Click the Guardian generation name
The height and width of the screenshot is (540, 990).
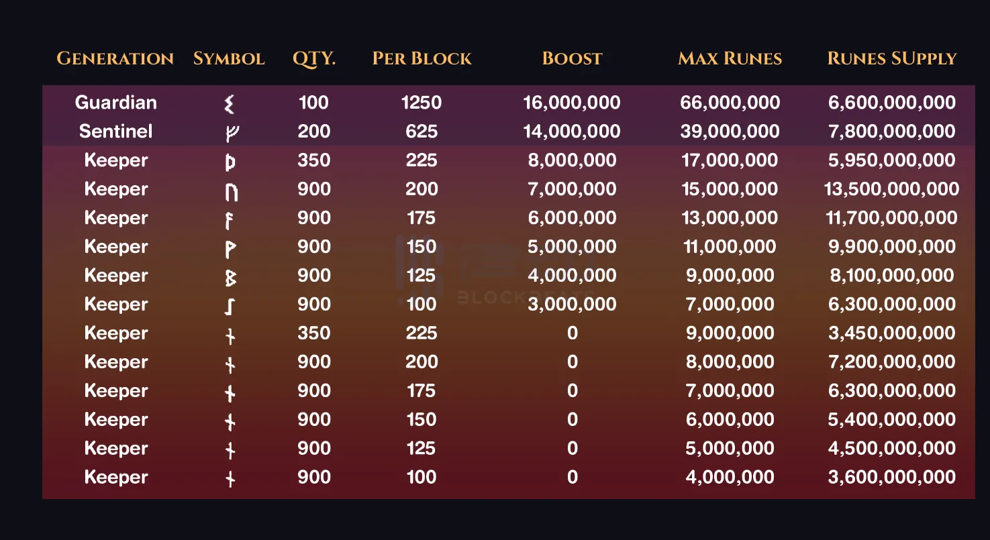[x=115, y=103]
